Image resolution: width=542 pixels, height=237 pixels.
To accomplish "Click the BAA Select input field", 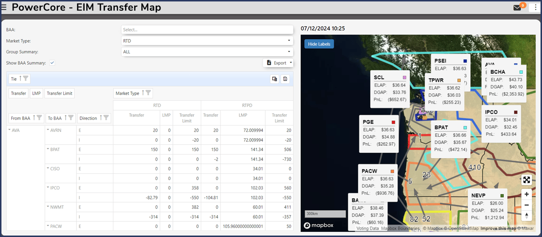I will coord(207,29).
